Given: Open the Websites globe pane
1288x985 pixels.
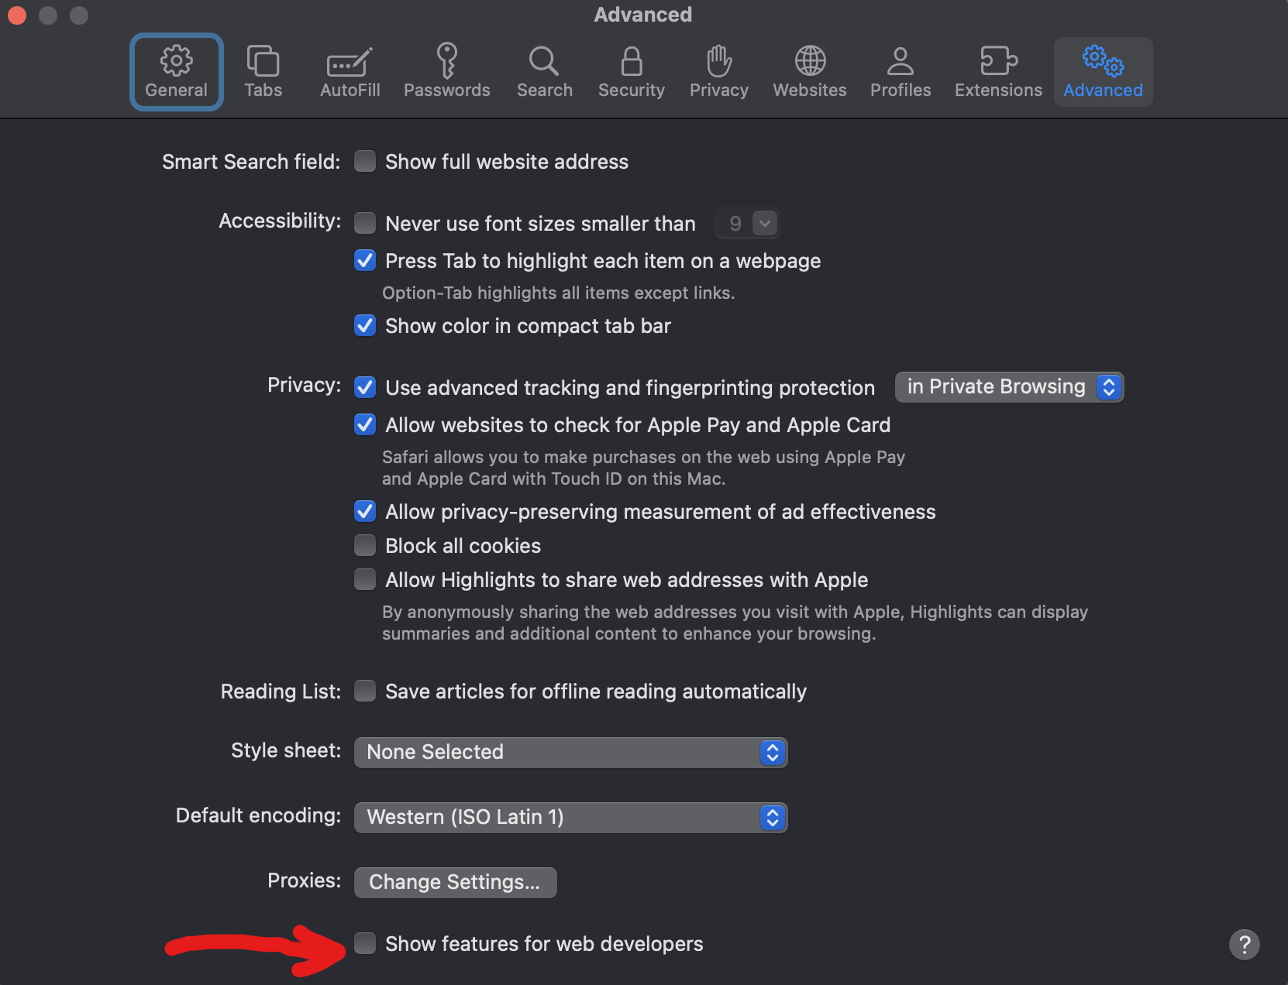Looking at the screenshot, I should point(809,71).
